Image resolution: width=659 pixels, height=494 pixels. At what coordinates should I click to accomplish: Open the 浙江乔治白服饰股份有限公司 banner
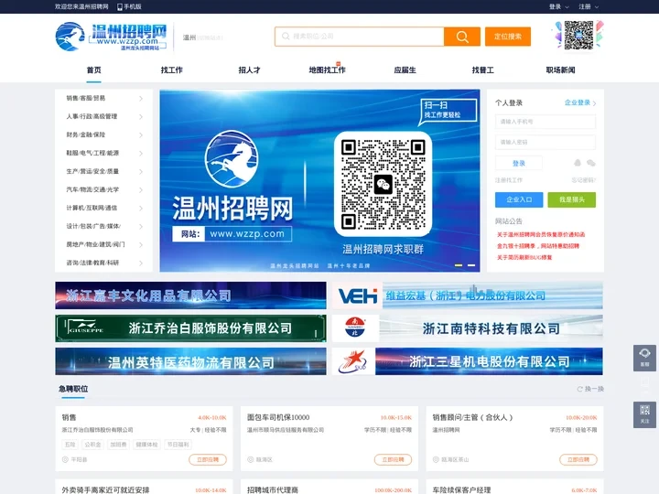point(190,328)
